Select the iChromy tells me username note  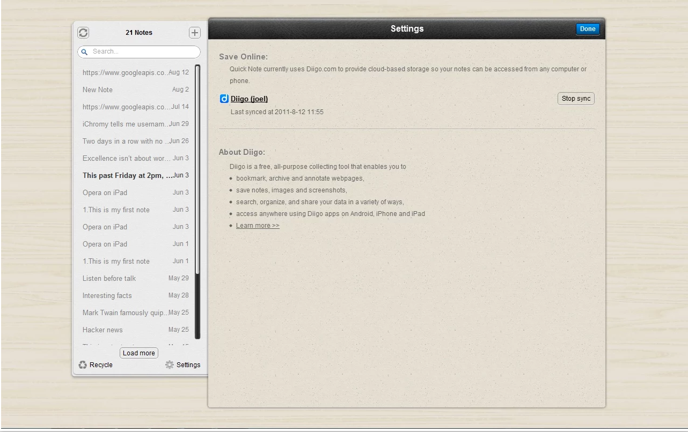136,124
